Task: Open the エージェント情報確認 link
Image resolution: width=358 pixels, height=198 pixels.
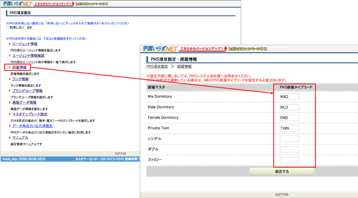Action: click(x=28, y=55)
